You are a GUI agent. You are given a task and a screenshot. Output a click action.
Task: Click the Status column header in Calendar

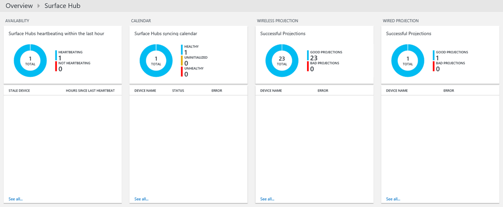tap(178, 91)
